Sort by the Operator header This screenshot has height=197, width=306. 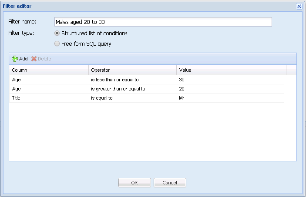[132, 70]
